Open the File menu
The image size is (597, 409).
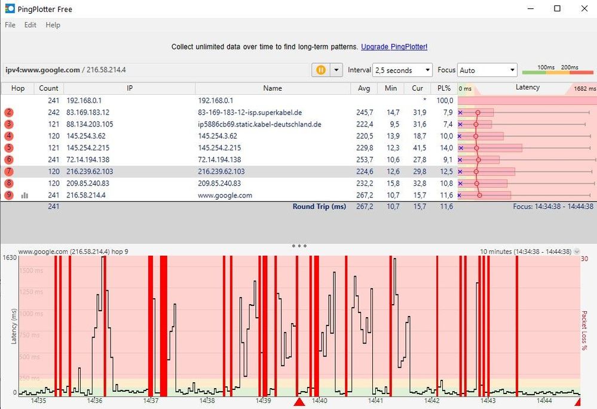pyautogui.click(x=10, y=25)
